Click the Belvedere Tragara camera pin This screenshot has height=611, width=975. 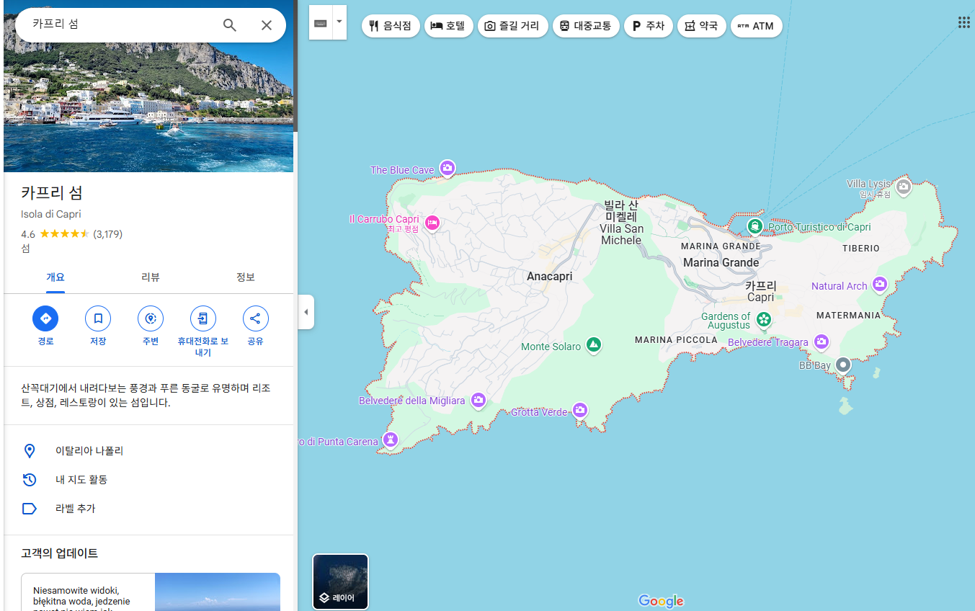point(821,342)
